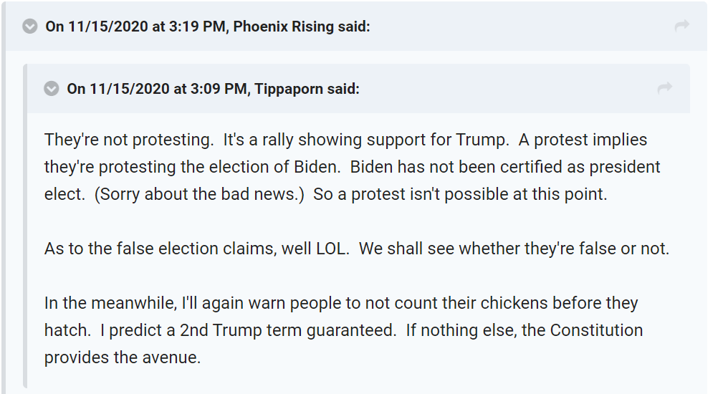Screen dimensions: 723x394
Task: Go to Tippaporn's original post arrow
Action: point(664,89)
